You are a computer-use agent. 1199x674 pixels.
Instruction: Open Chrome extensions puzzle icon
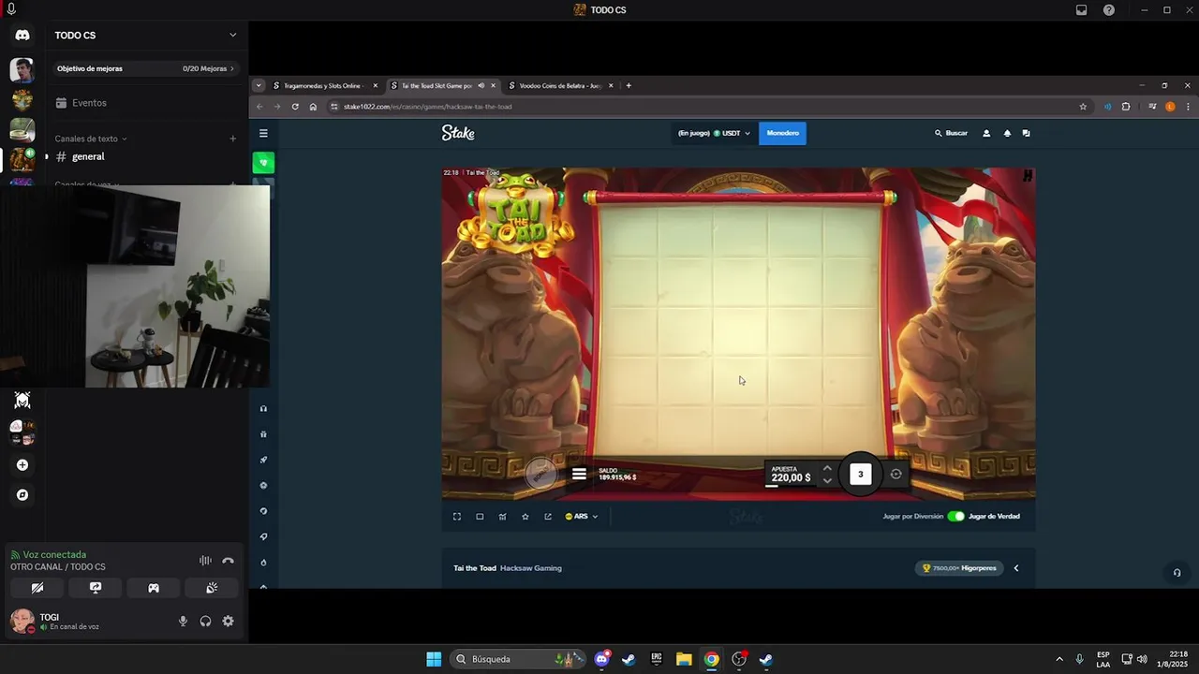pos(1126,107)
